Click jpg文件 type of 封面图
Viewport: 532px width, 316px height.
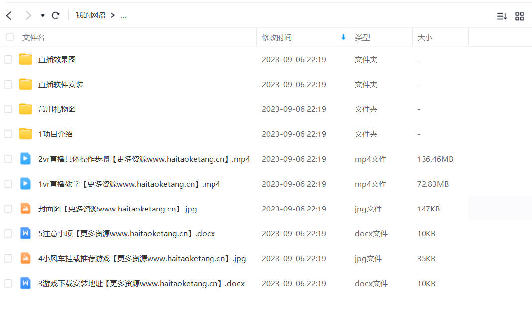368,209
